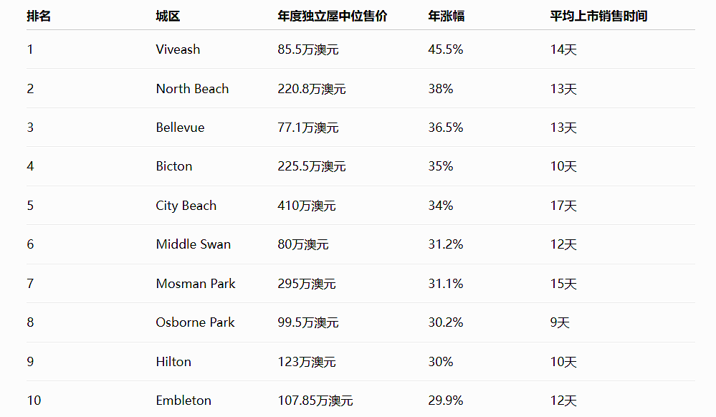Select the Osborne Park suburb cell
The image size is (716, 417).
(195, 322)
